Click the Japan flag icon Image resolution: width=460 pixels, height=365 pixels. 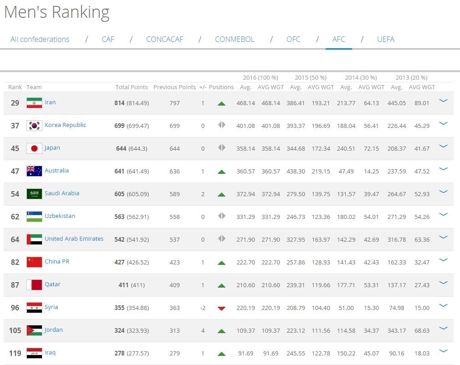[x=34, y=148]
